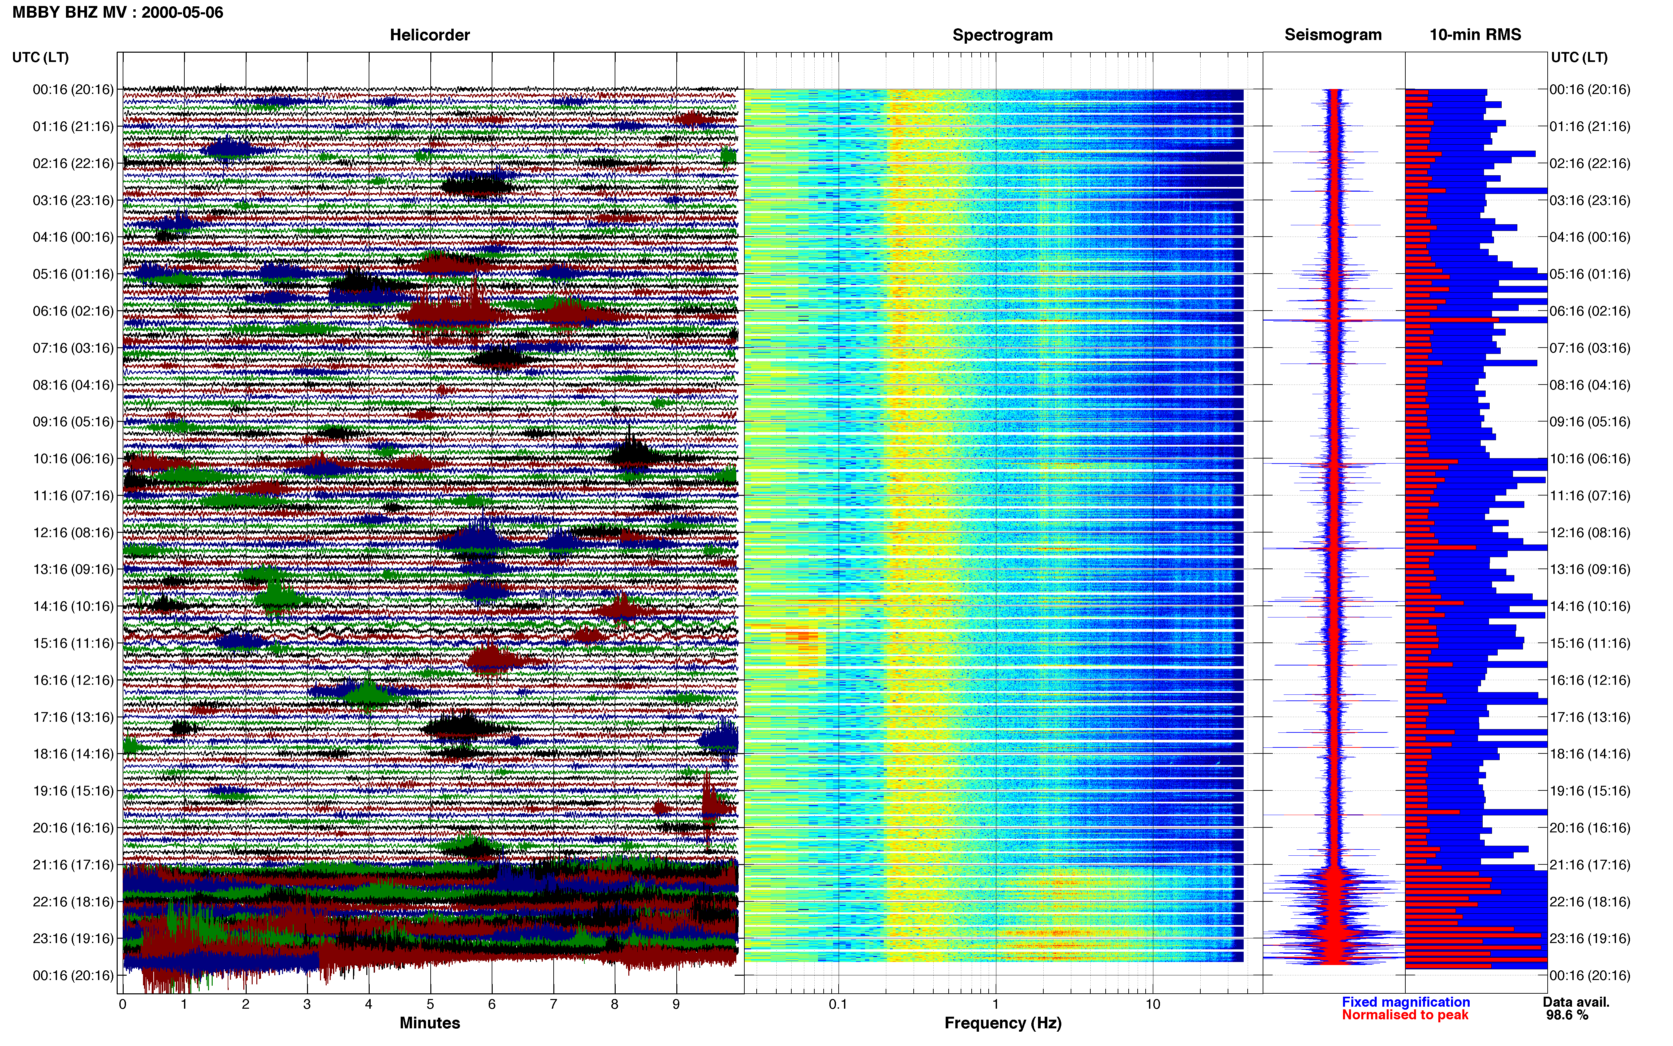This screenshot has height=1046, width=1673.
Task: Click the left time label '20:16 (16:16)'
Action: pyautogui.click(x=73, y=827)
